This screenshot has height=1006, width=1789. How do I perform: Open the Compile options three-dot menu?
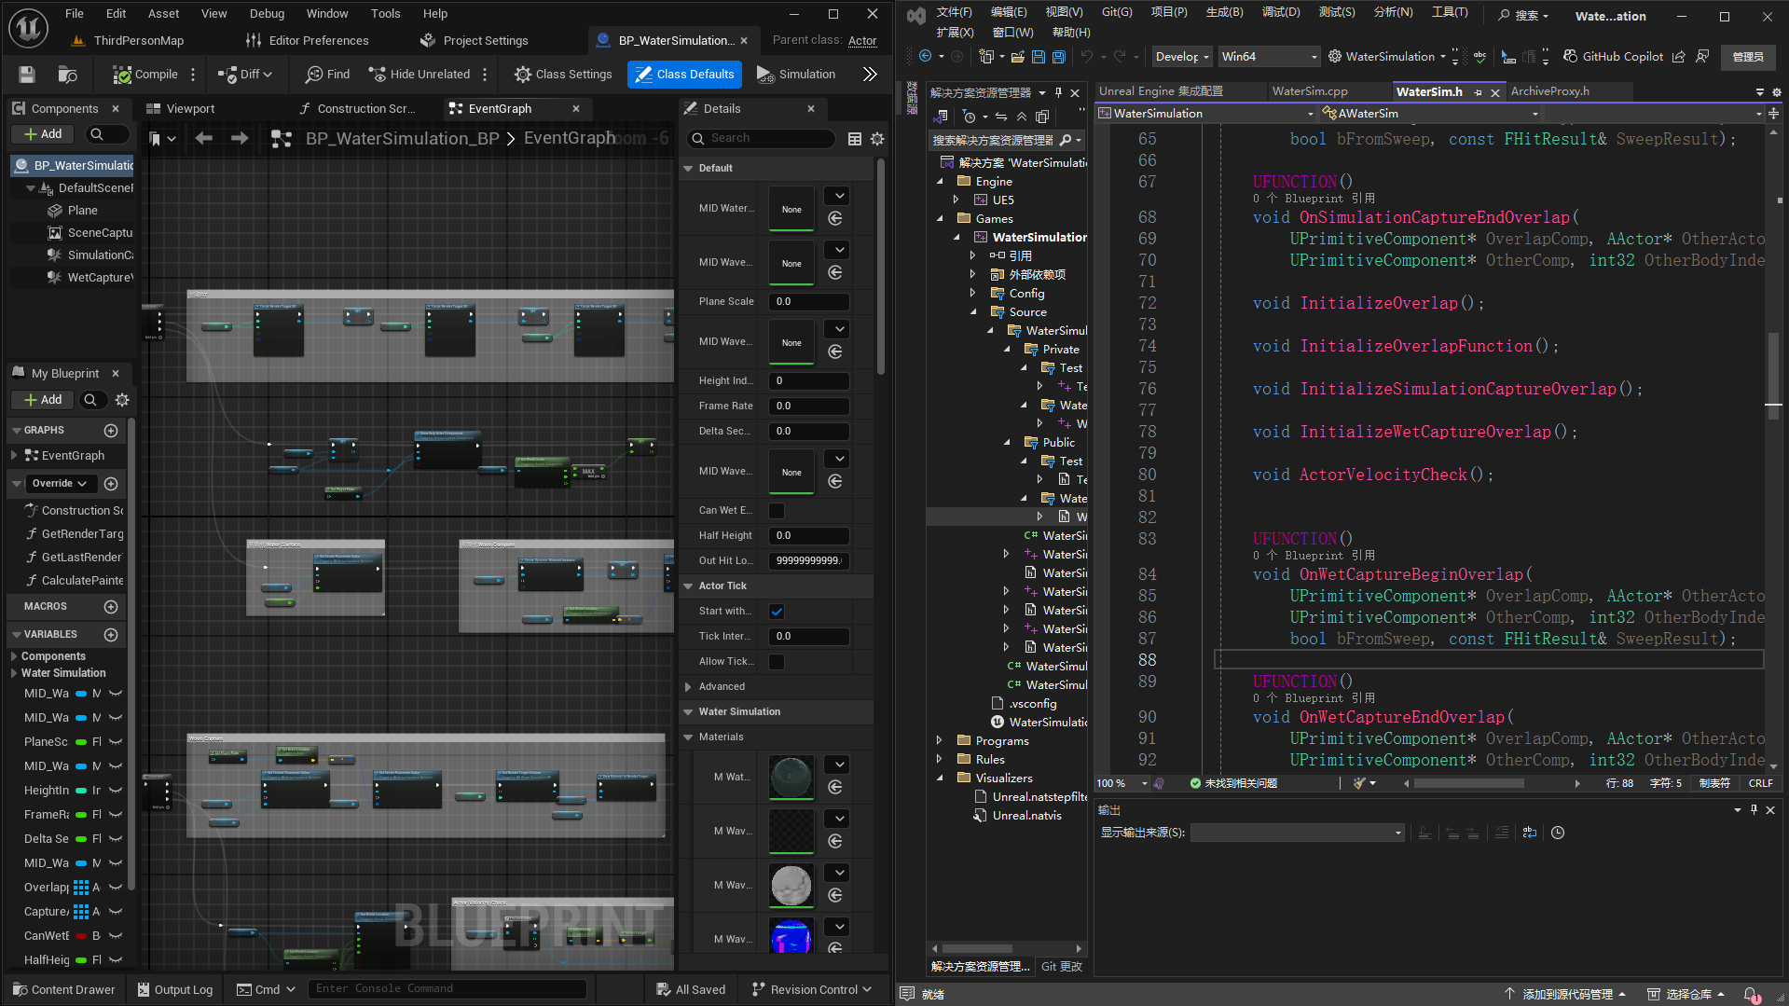[x=193, y=75]
